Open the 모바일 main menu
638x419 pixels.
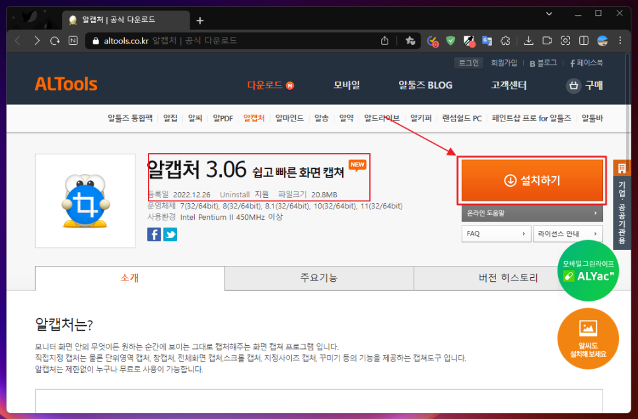tap(347, 85)
